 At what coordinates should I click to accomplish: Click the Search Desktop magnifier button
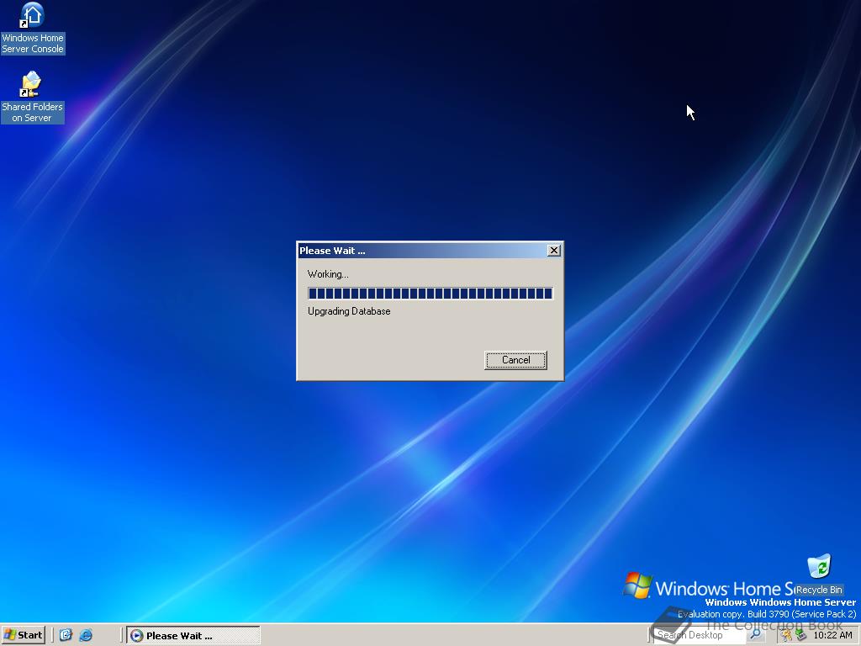[x=756, y=635]
